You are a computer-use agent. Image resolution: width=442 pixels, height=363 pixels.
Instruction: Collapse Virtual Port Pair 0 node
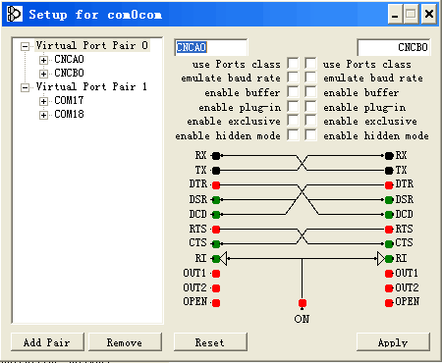click(25, 46)
